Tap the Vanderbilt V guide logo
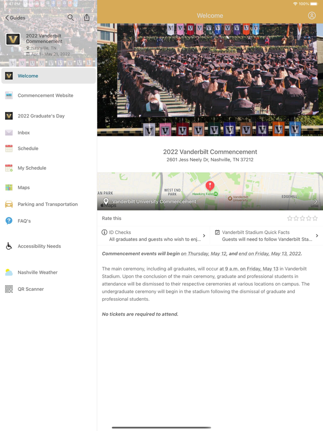This screenshot has height=431, width=323. pyautogui.click(x=13, y=39)
